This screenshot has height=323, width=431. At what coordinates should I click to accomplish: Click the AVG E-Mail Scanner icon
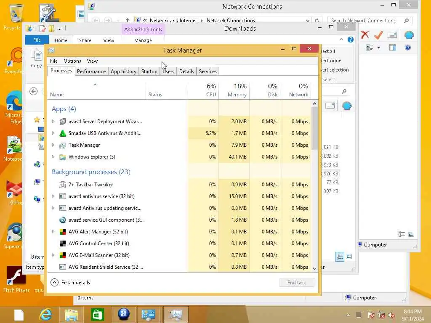(x=63, y=255)
